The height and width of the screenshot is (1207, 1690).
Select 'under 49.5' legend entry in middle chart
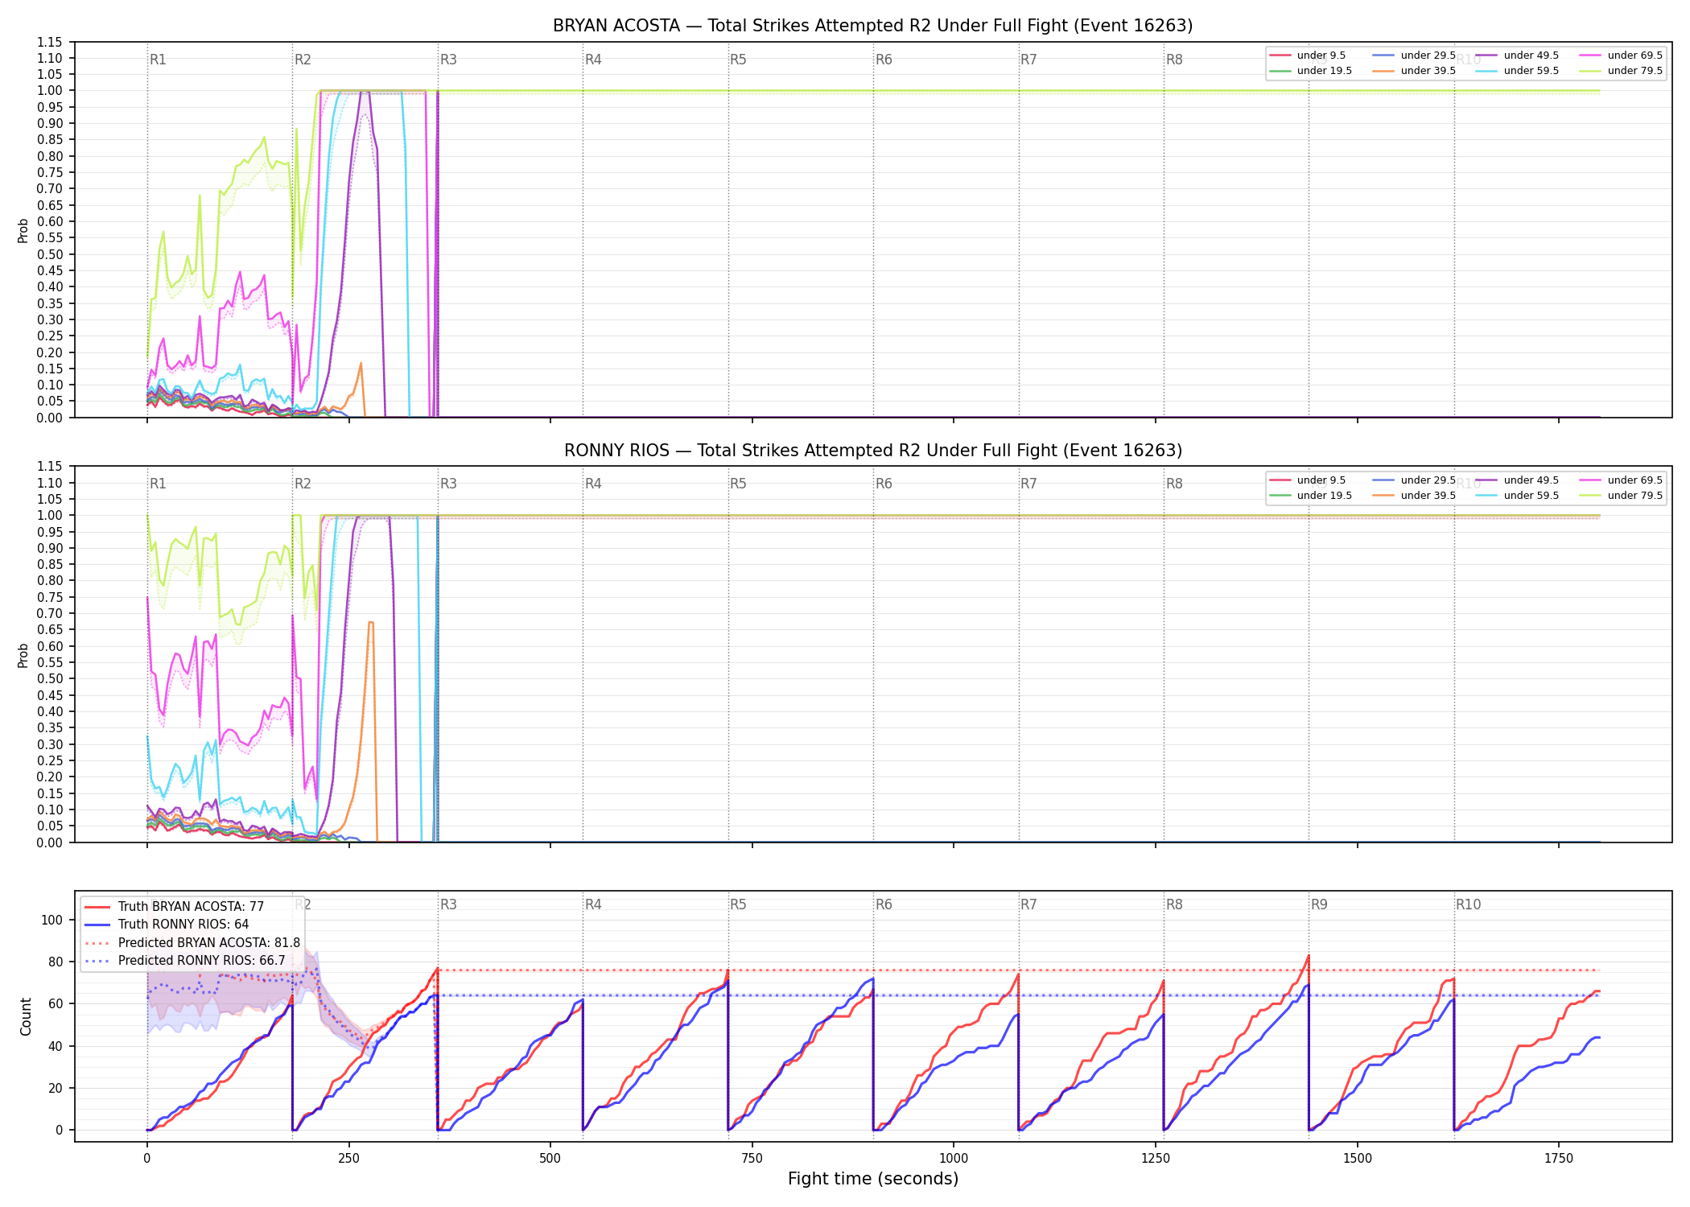1517,480
